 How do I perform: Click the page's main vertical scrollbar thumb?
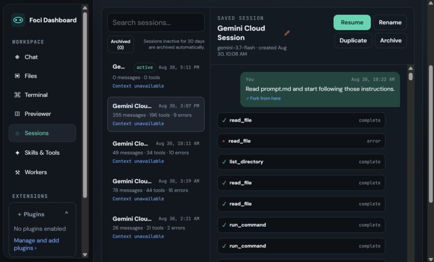pos(431,134)
